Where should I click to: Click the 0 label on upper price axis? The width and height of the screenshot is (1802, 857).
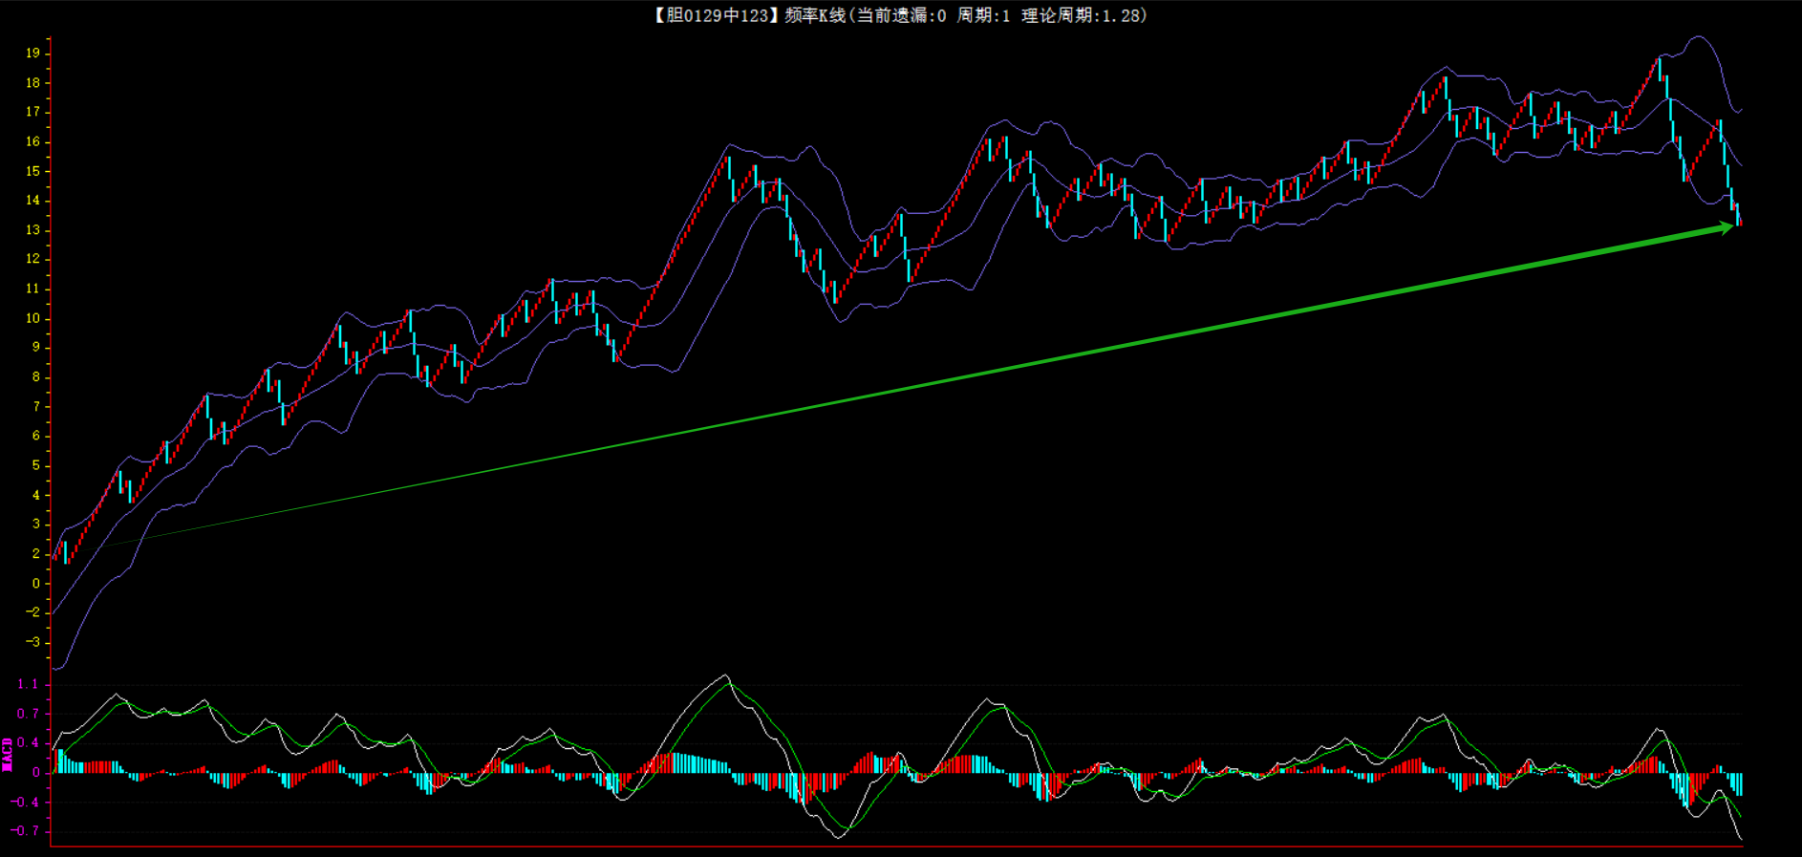pos(36,583)
